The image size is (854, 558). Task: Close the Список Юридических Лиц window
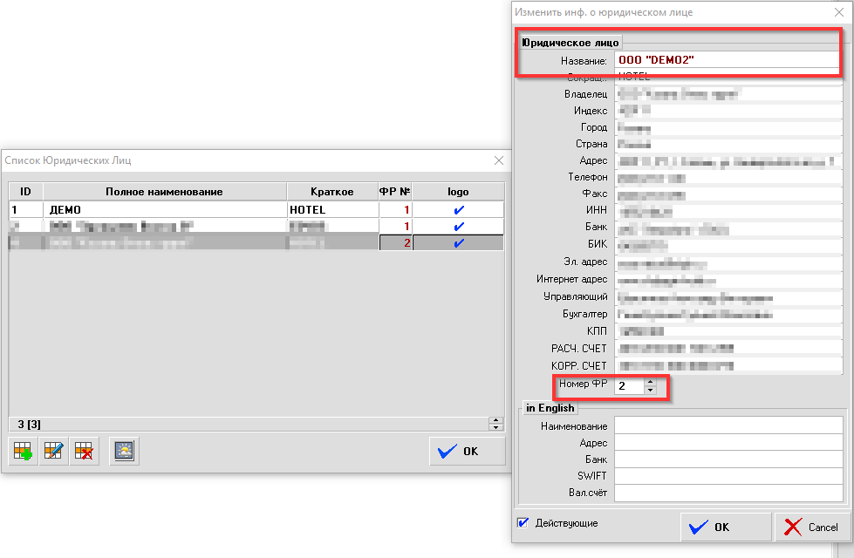click(x=499, y=160)
